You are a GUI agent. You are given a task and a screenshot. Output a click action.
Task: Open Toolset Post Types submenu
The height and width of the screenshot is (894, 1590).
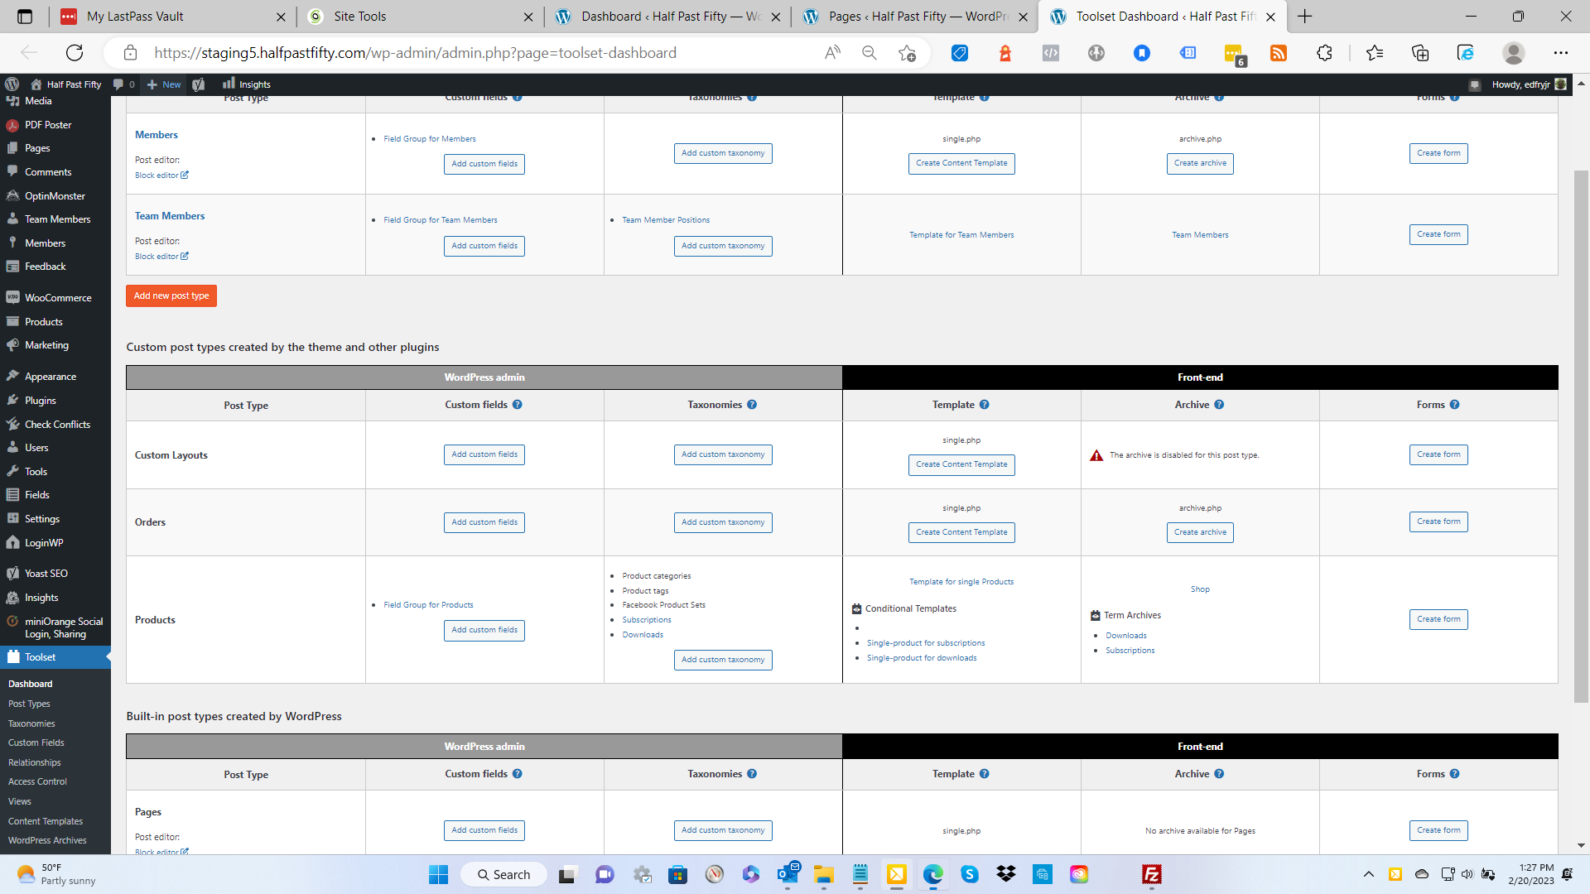29,704
